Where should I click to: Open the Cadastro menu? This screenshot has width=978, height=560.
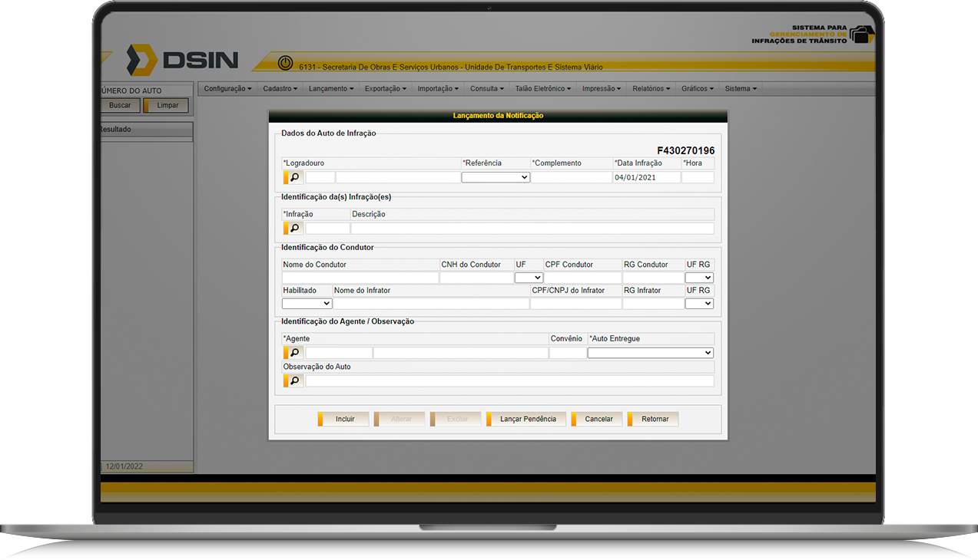[280, 89]
